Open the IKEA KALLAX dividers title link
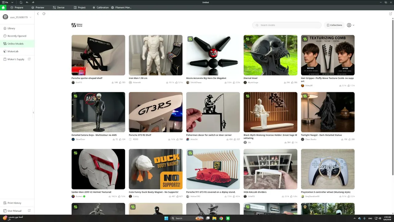Screen dimensions: 394x222 [x=255, y=192]
